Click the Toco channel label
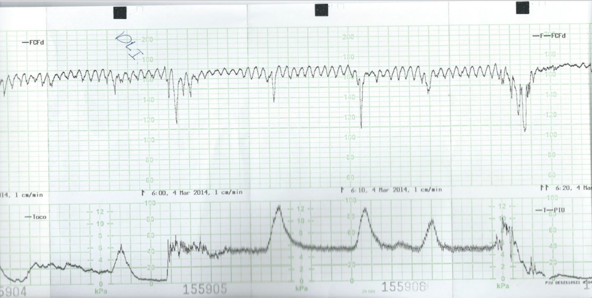 click(x=35, y=217)
